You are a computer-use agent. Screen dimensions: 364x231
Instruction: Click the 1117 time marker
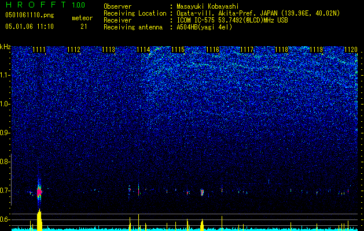(x=247, y=50)
